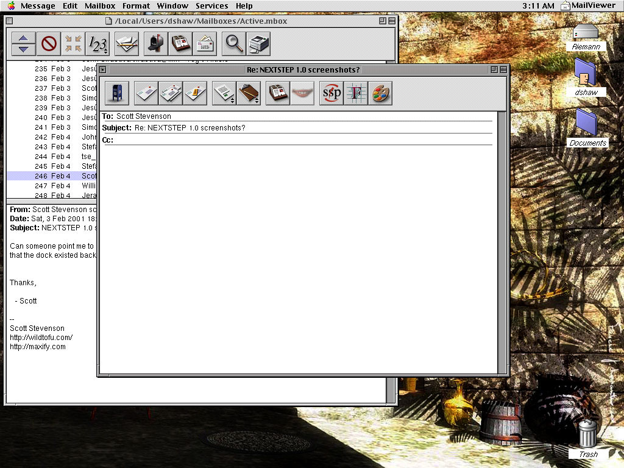The height and width of the screenshot is (468, 624).
Task: Click the Active.mbox window title bar
Action: point(201,21)
